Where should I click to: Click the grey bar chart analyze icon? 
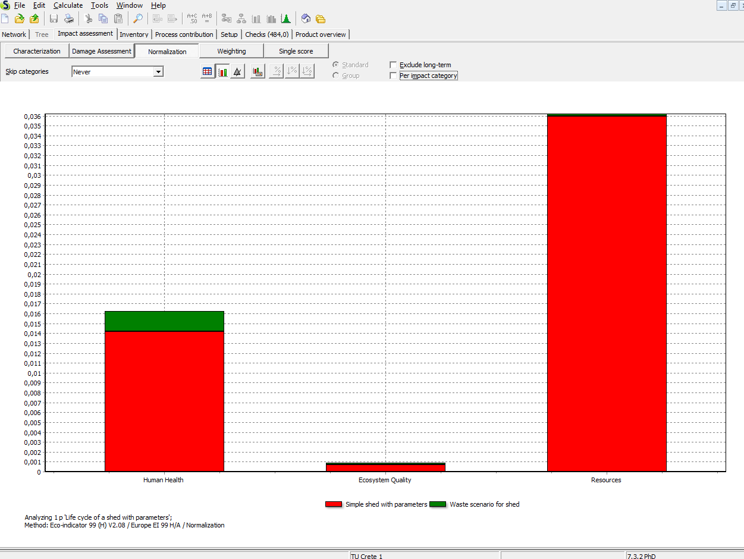click(256, 18)
